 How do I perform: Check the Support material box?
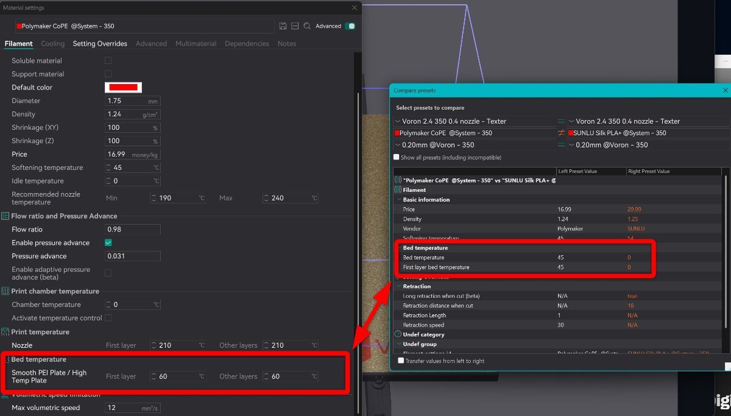[x=108, y=74]
